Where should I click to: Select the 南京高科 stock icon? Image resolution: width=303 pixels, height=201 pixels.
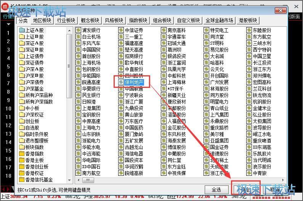point(164,30)
